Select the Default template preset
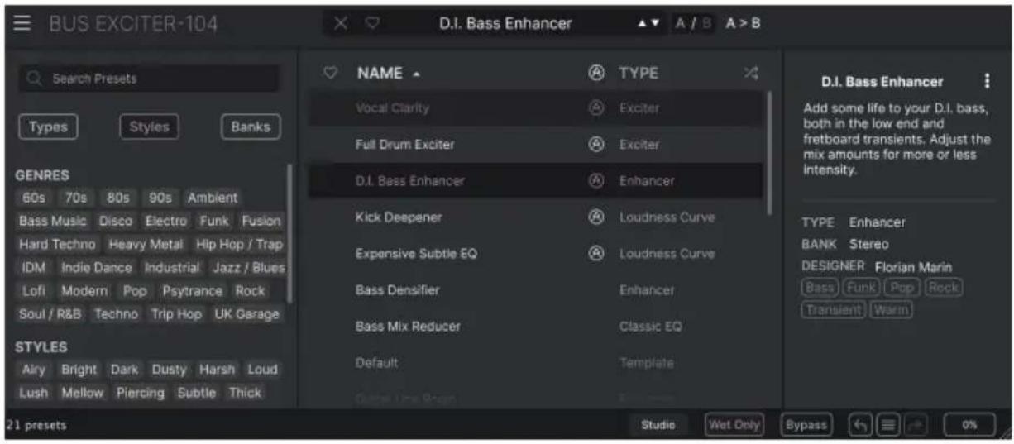The image size is (1014, 444). pyautogui.click(x=536, y=363)
